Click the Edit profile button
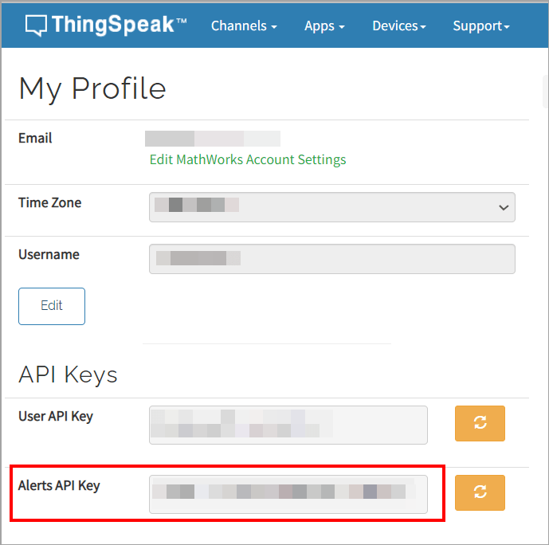The height and width of the screenshot is (545, 549). point(52,306)
